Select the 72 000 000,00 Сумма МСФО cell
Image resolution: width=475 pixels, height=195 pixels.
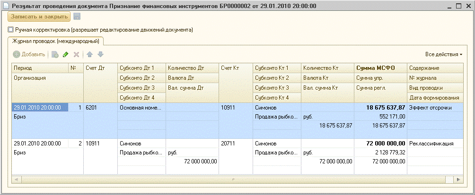380,144
